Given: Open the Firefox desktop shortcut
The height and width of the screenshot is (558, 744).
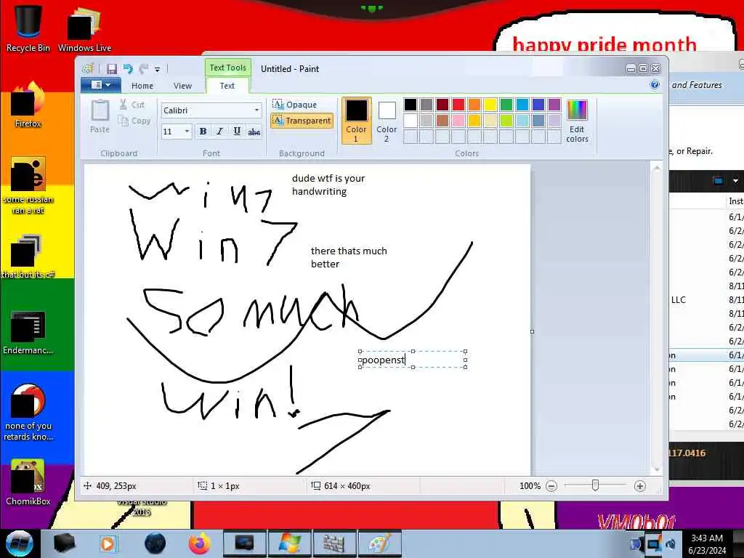Looking at the screenshot, I should (x=28, y=105).
